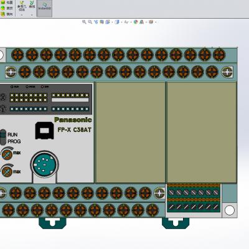Click the Zoom to Area magnifier icon
The width and height of the screenshot is (249, 249).
click(90, 22)
